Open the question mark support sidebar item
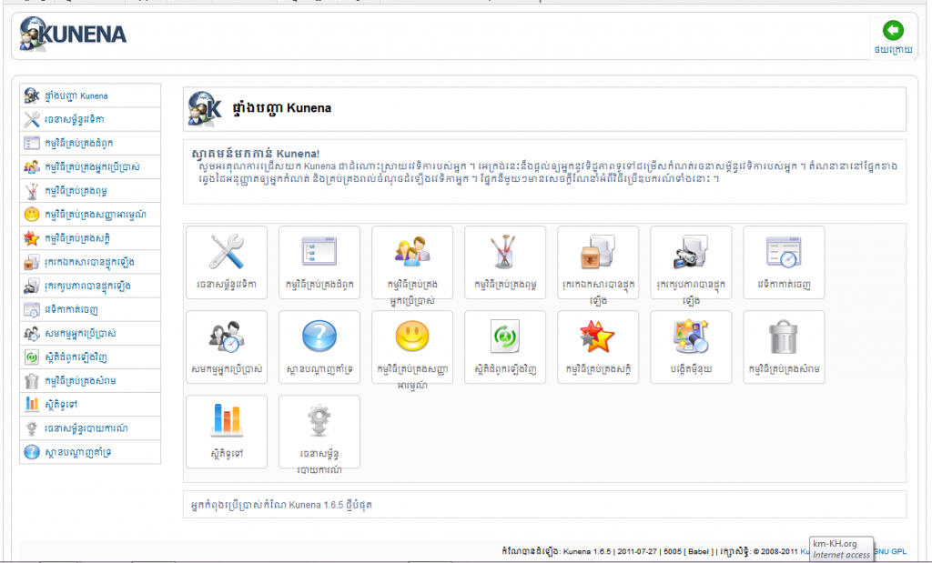This screenshot has width=932, height=563. pos(90,452)
